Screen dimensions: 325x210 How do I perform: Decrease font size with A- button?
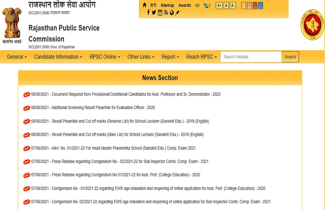(233, 5)
